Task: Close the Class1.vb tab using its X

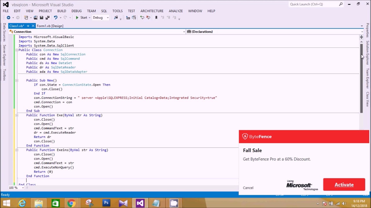Action: pyautogui.click(x=33, y=26)
